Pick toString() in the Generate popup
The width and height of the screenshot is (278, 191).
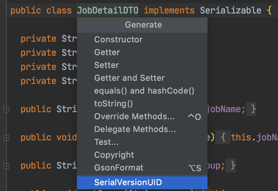(x=113, y=104)
